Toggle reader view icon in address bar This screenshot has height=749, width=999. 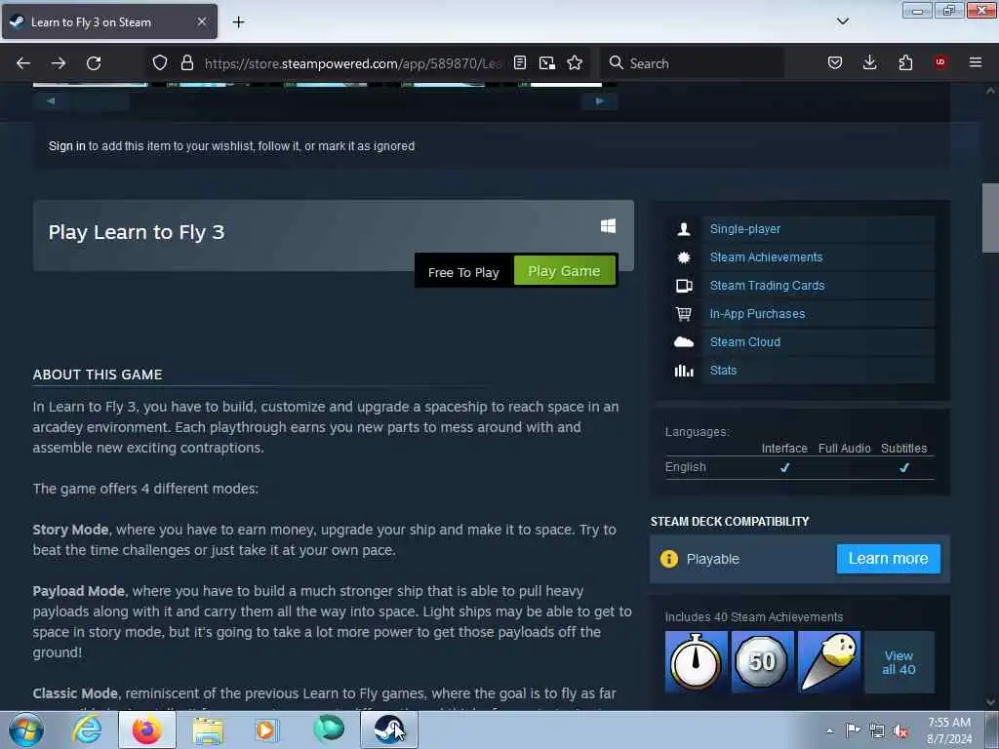tap(520, 62)
